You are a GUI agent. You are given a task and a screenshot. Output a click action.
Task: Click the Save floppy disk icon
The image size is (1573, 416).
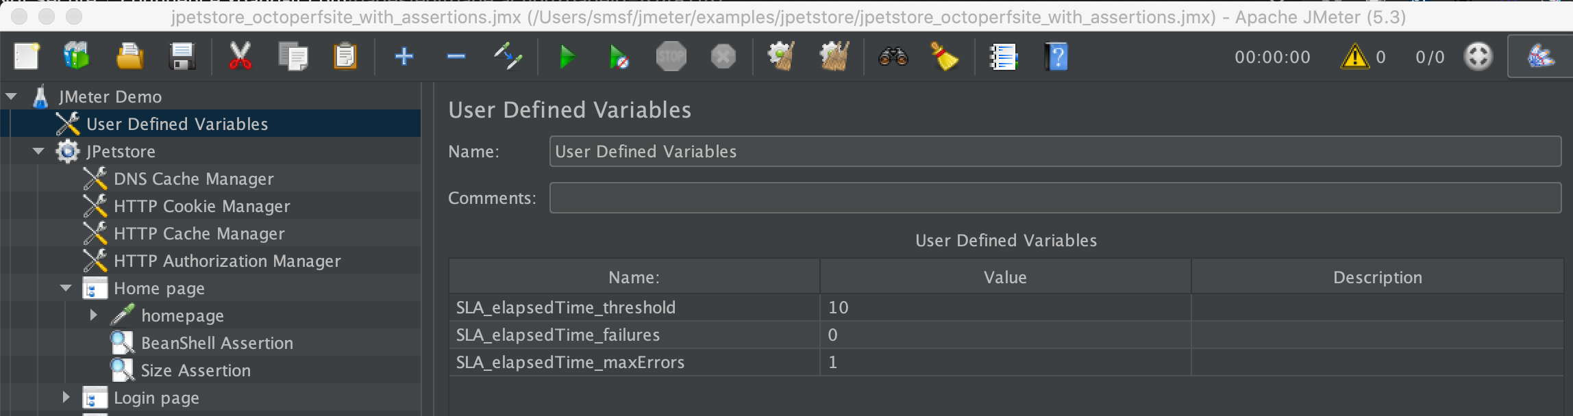point(182,56)
